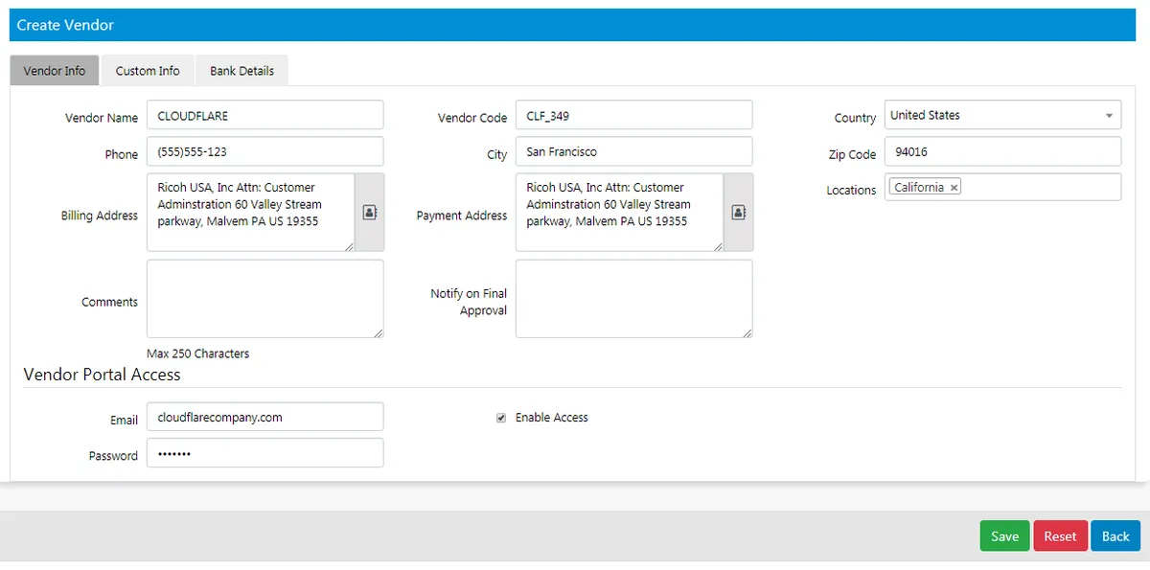Click the Zip Code field
The height and width of the screenshot is (570, 1150).
1002,151
